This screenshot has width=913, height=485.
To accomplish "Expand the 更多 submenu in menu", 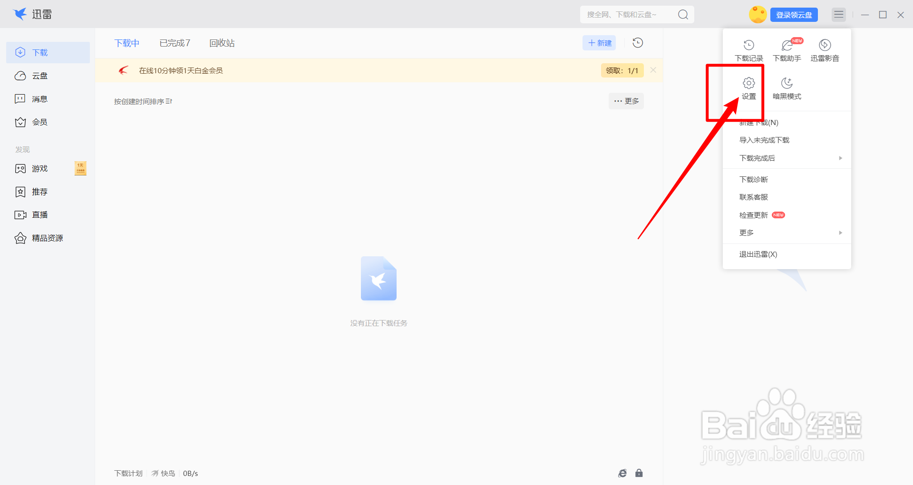I will coord(787,233).
